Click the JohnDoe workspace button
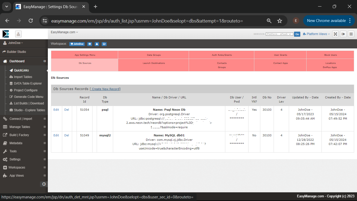 tap(77, 44)
